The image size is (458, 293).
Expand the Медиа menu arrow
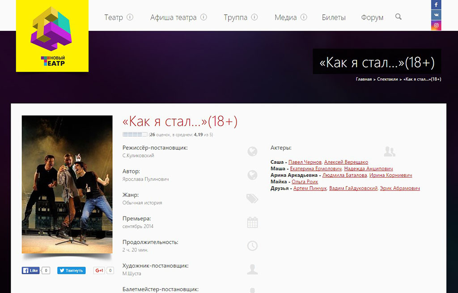(304, 17)
